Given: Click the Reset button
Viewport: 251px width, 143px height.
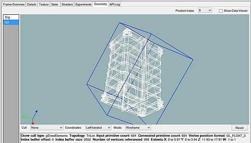Looking at the screenshot, I should pos(239,128).
